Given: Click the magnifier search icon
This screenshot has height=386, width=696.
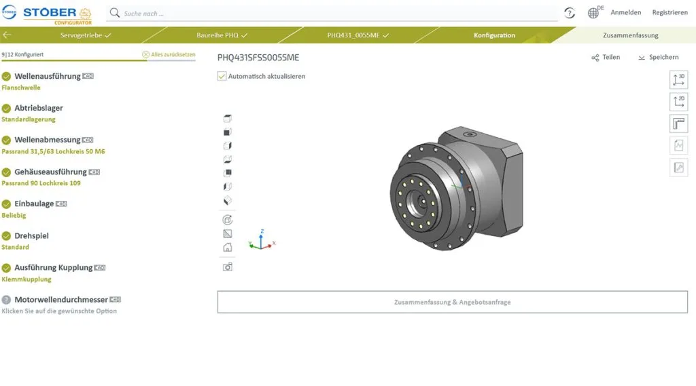Looking at the screenshot, I should 114,13.
